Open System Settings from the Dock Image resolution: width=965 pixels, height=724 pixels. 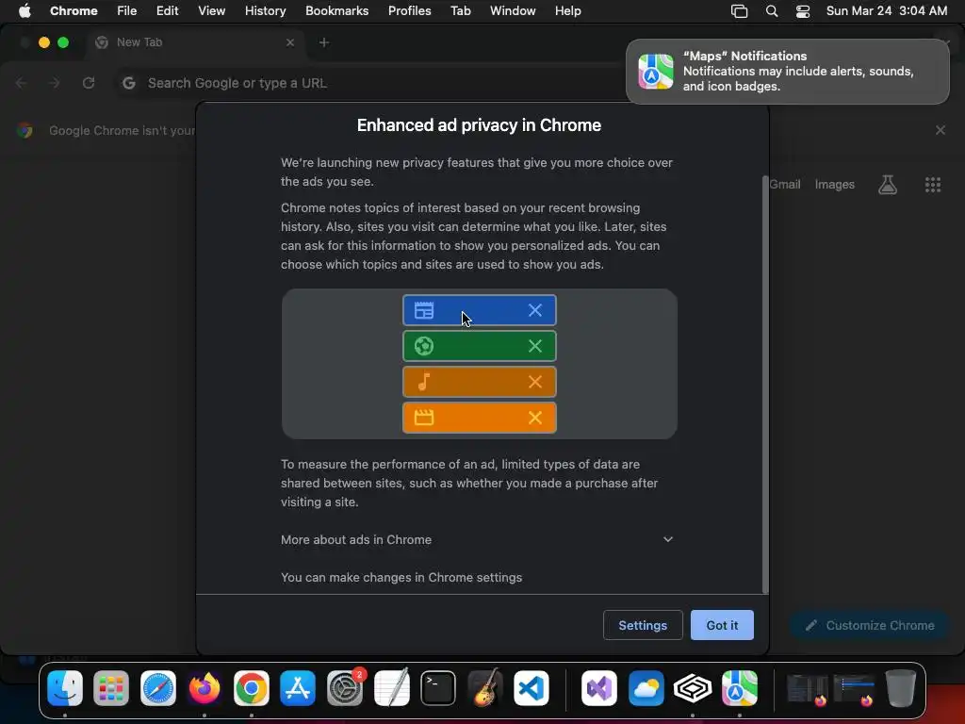[345, 687]
